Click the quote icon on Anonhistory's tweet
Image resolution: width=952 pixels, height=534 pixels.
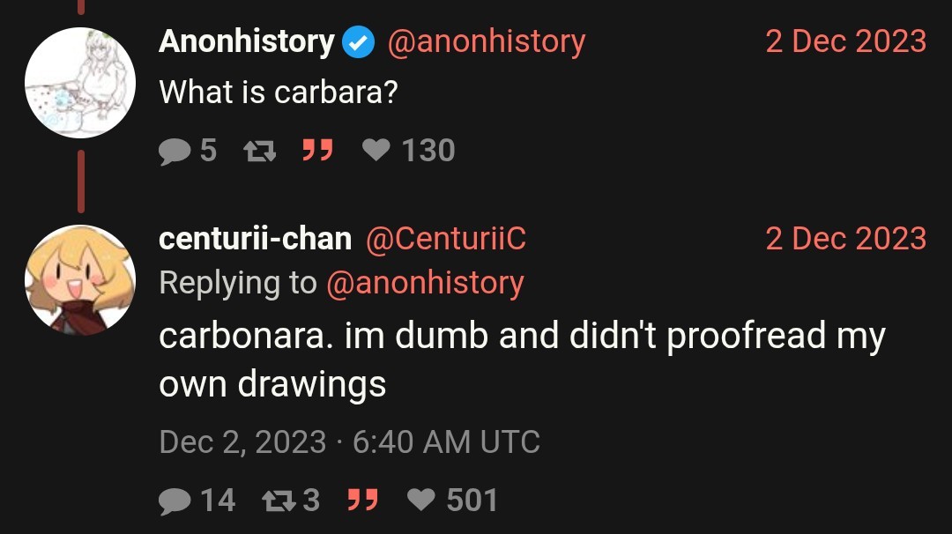click(317, 151)
